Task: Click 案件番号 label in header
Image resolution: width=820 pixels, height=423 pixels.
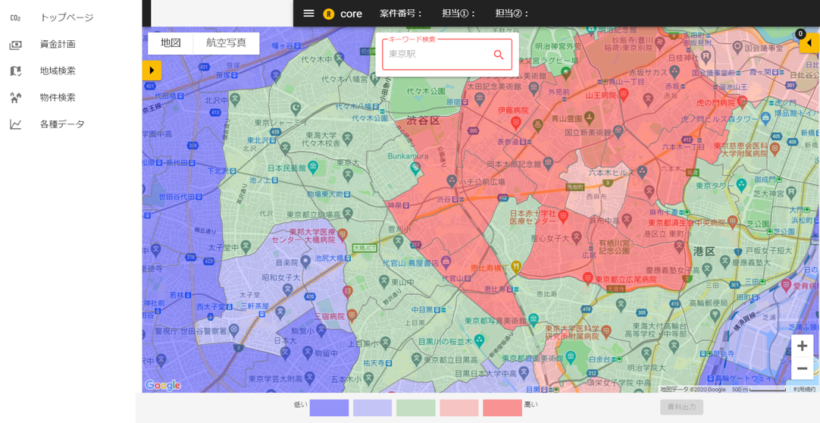Action: pos(401,14)
